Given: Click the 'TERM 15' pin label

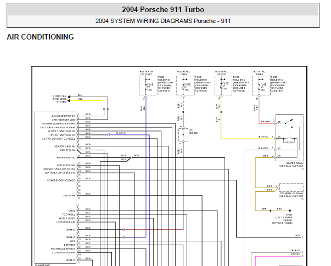Looking at the screenshot, I should [70, 237].
